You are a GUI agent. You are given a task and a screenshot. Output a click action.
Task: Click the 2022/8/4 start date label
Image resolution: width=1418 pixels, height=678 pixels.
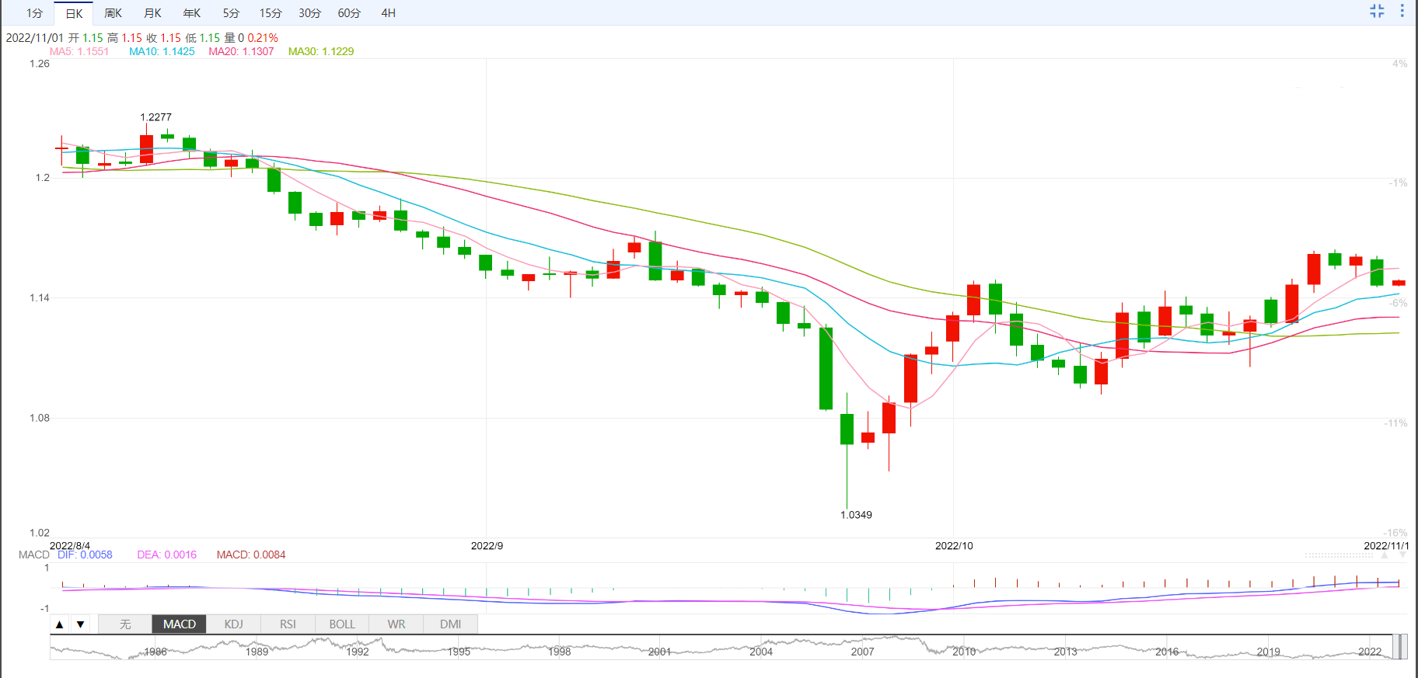point(70,546)
